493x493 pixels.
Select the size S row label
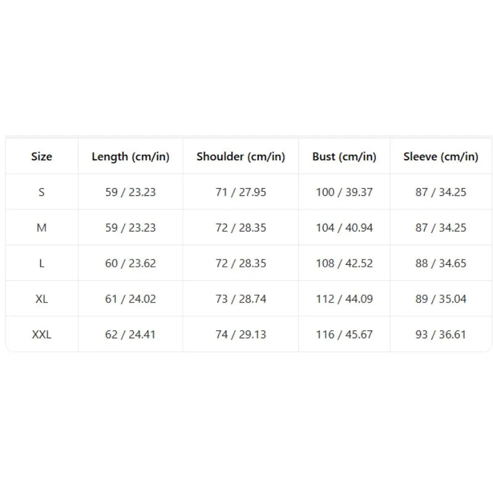[x=41, y=192]
